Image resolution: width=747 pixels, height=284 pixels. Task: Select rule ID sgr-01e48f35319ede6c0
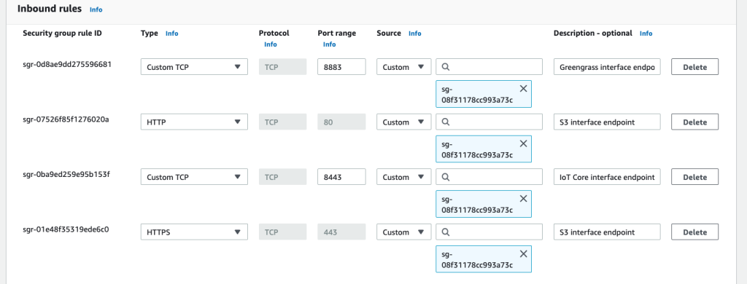66,229
